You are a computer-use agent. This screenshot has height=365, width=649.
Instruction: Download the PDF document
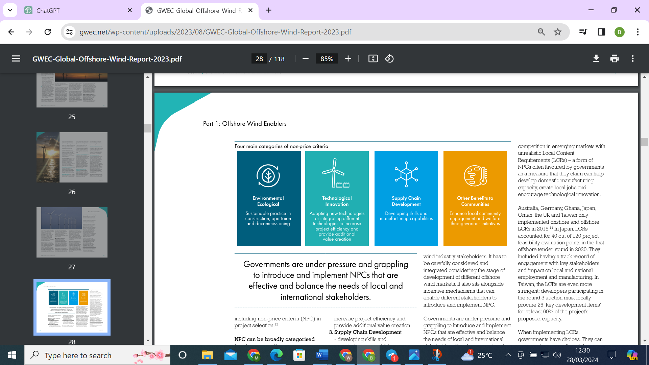pos(596,58)
